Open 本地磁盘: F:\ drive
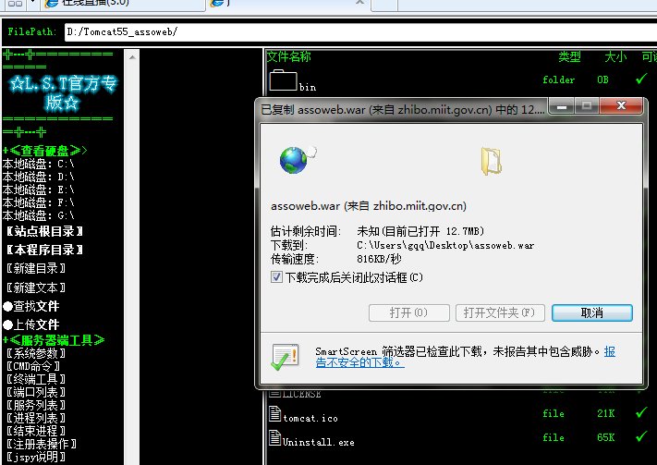 pos(39,203)
